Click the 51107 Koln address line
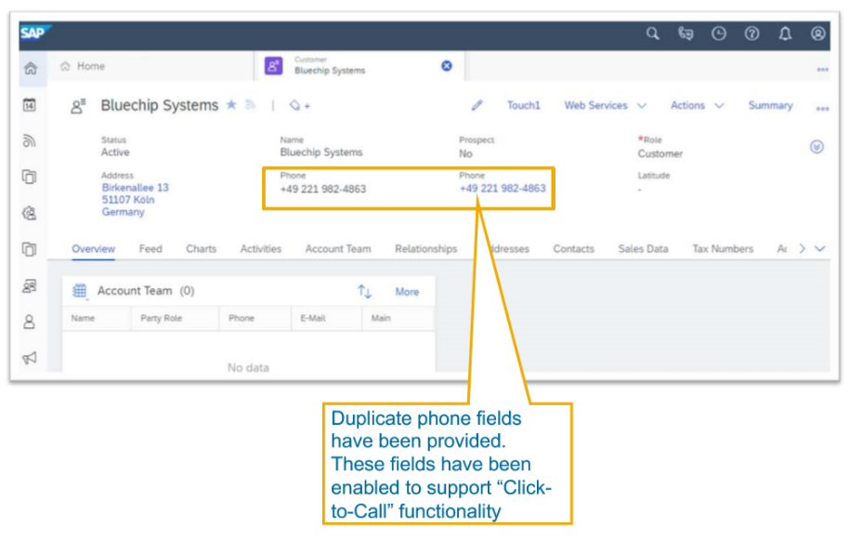Image resolution: width=849 pixels, height=540 pixels. pos(128,199)
